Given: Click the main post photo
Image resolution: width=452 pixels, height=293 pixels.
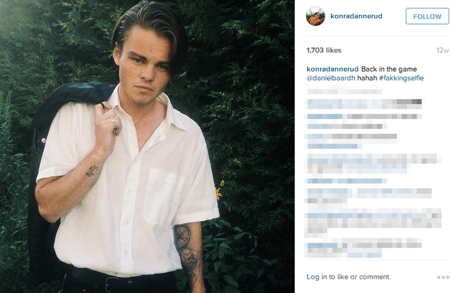Looking at the screenshot, I should pos(147,146).
